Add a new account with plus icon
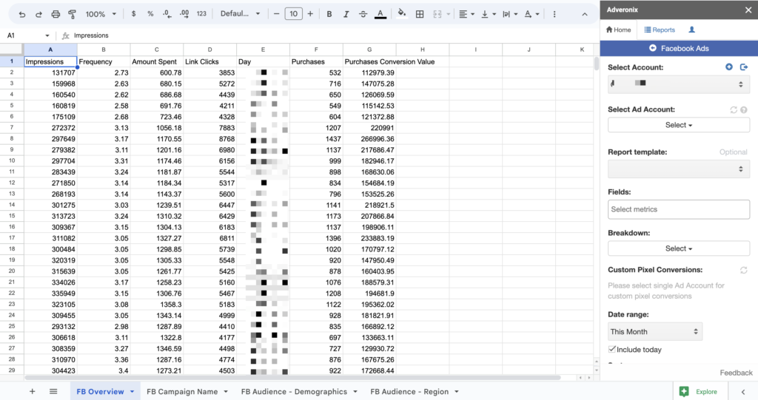Screen dimensions: 758x400 [729, 67]
